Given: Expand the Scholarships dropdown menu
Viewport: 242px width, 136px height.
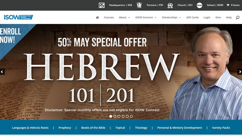Looking at the screenshot, I should [171, 17].
